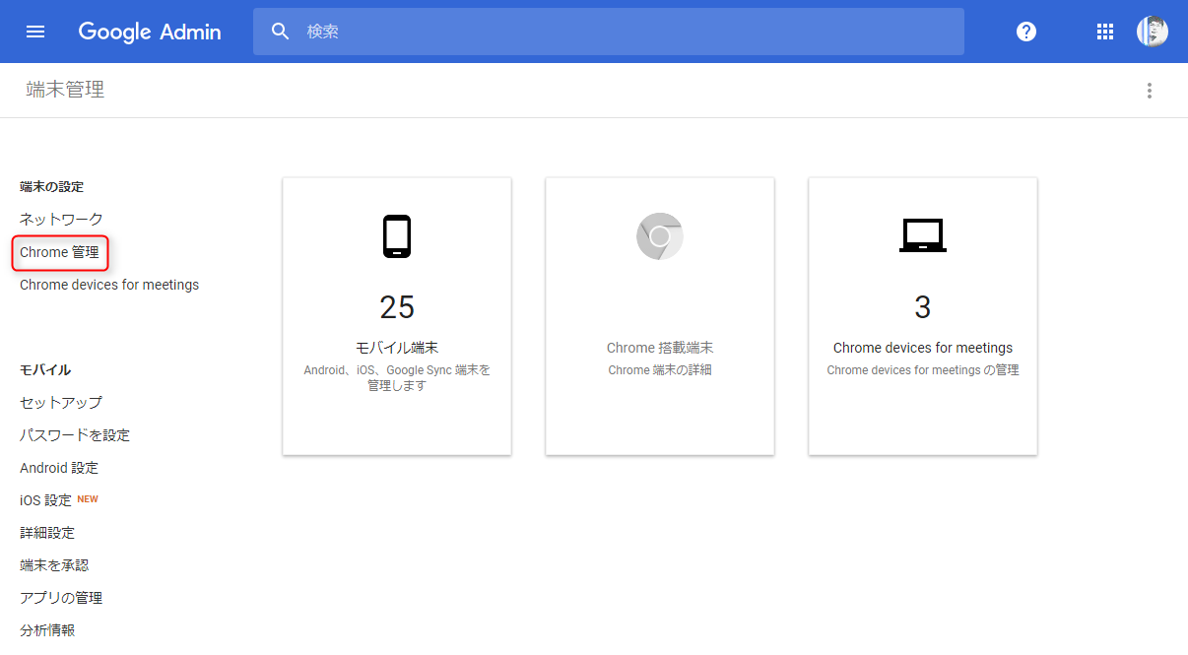
Task: Click the Chrome logo icon
Action: coord(660,236)
